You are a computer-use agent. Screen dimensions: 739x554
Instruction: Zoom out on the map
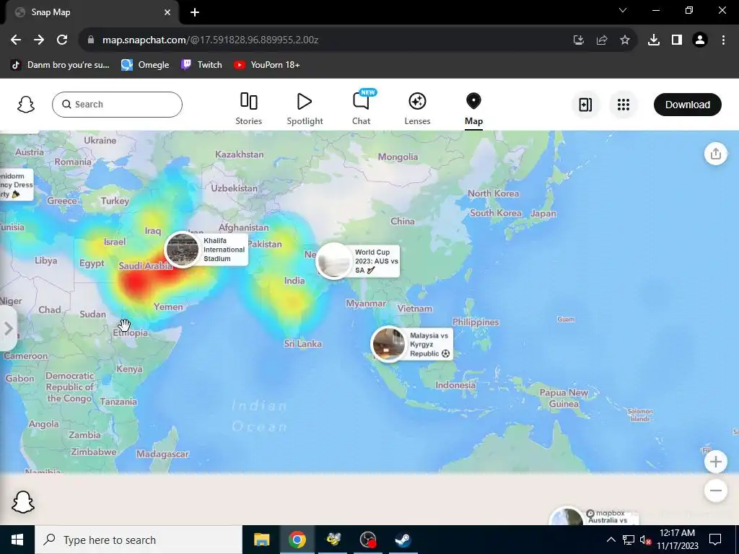[x=715, y=491]
